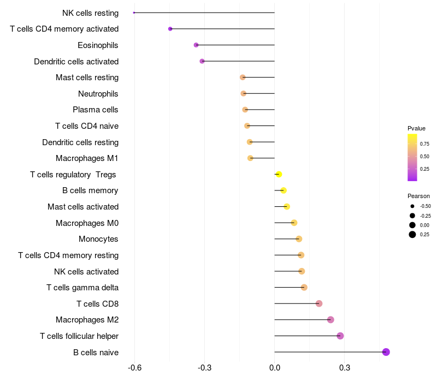Click the T cells CD4 memory activated label
The height and width of the screenshot is (382, 437).
tap(64, 29)
